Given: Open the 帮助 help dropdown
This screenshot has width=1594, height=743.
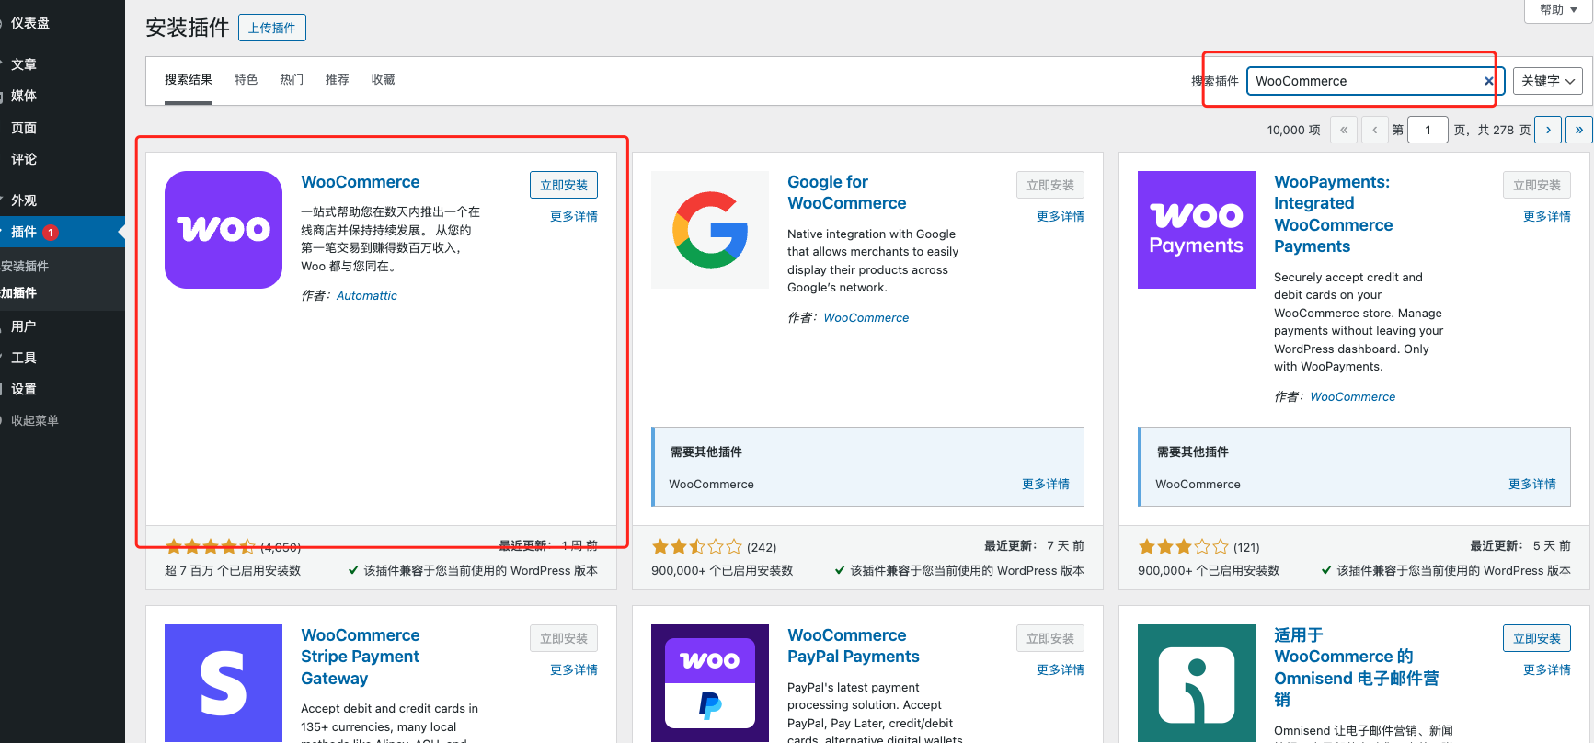Looking at the screenshot, I should 1558,9.
